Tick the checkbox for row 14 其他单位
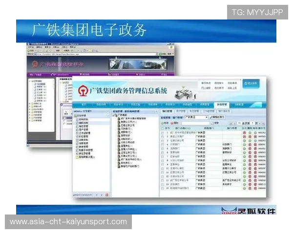Screen dimensions: 293x234 [x=163, y=184]
